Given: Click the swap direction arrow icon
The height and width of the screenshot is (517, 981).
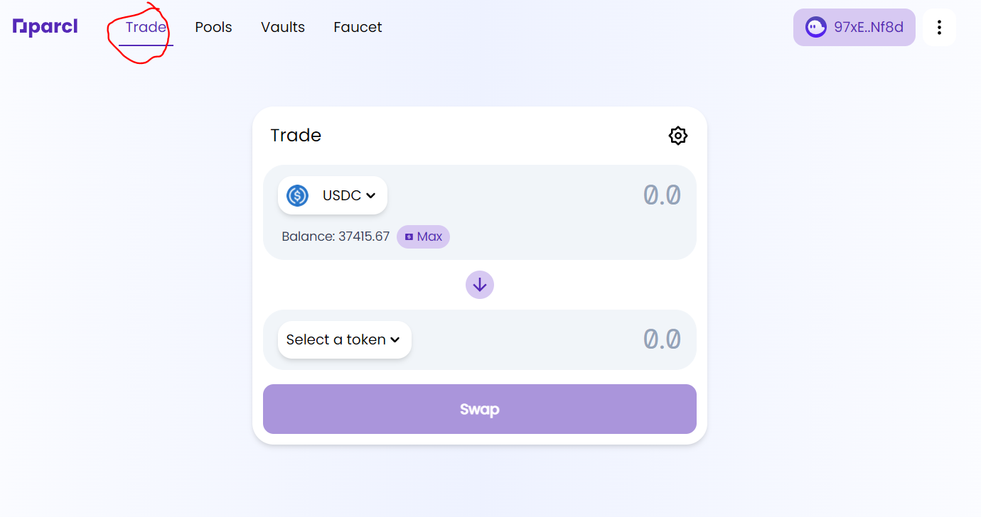Looking at the screenshot, I should tap(480, 285).
